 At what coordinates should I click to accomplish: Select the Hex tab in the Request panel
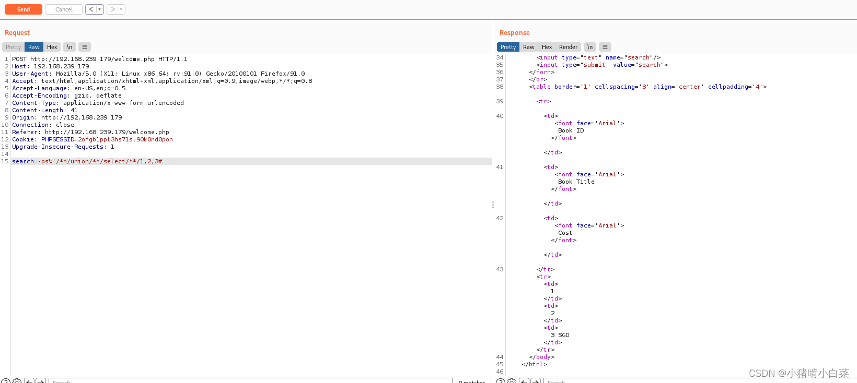point(52,47)
